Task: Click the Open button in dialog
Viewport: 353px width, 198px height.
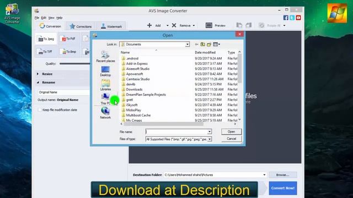Action: [231, 132]
